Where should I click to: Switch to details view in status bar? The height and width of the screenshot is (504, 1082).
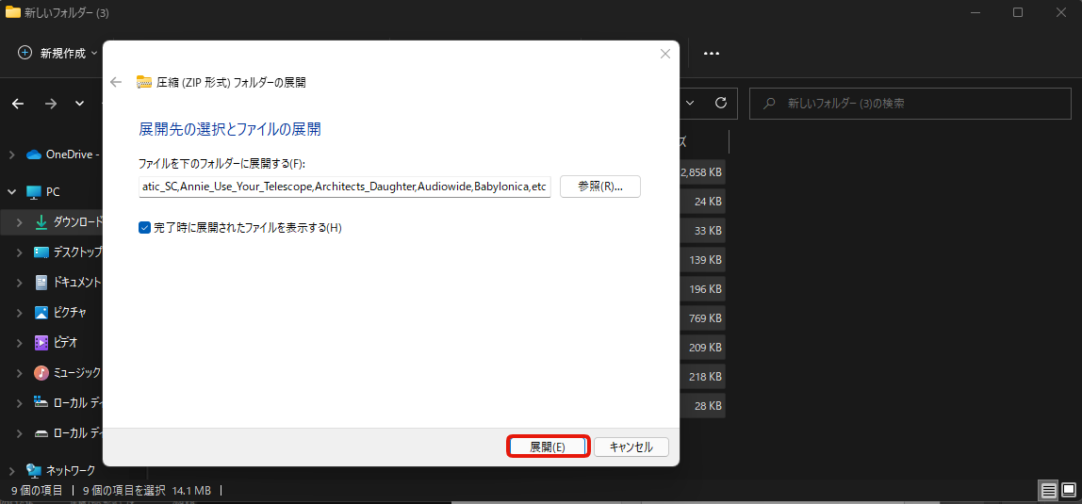click(x=1048, y=490)
